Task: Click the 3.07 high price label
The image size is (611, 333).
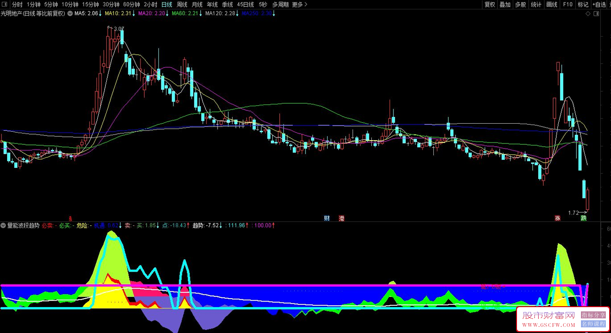Action: [x=119, y=29]
